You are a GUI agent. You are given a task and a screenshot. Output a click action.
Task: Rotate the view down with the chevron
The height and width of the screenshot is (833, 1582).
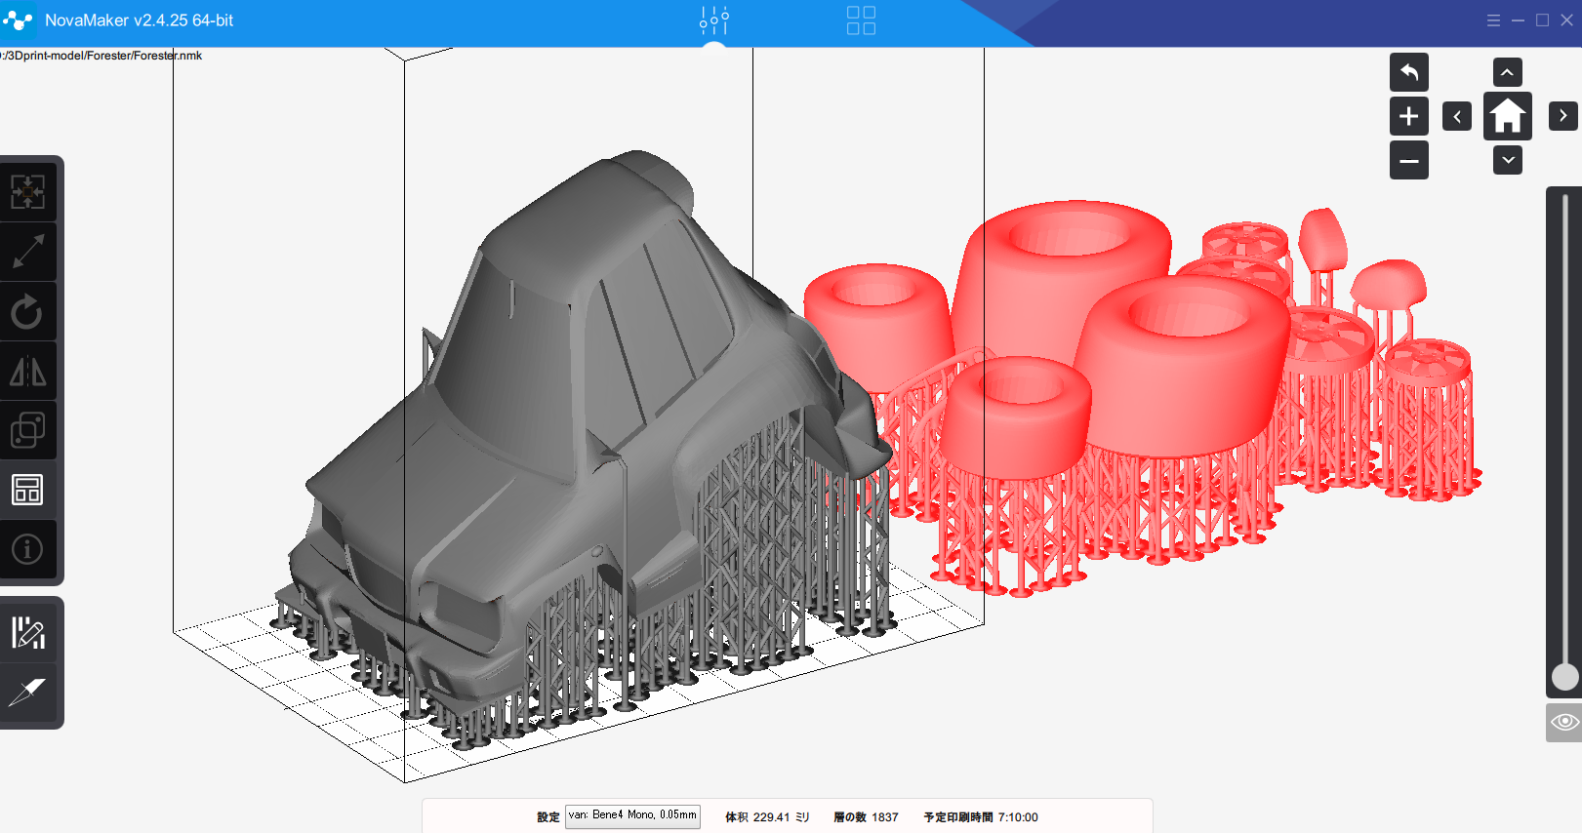(1507, 160)
